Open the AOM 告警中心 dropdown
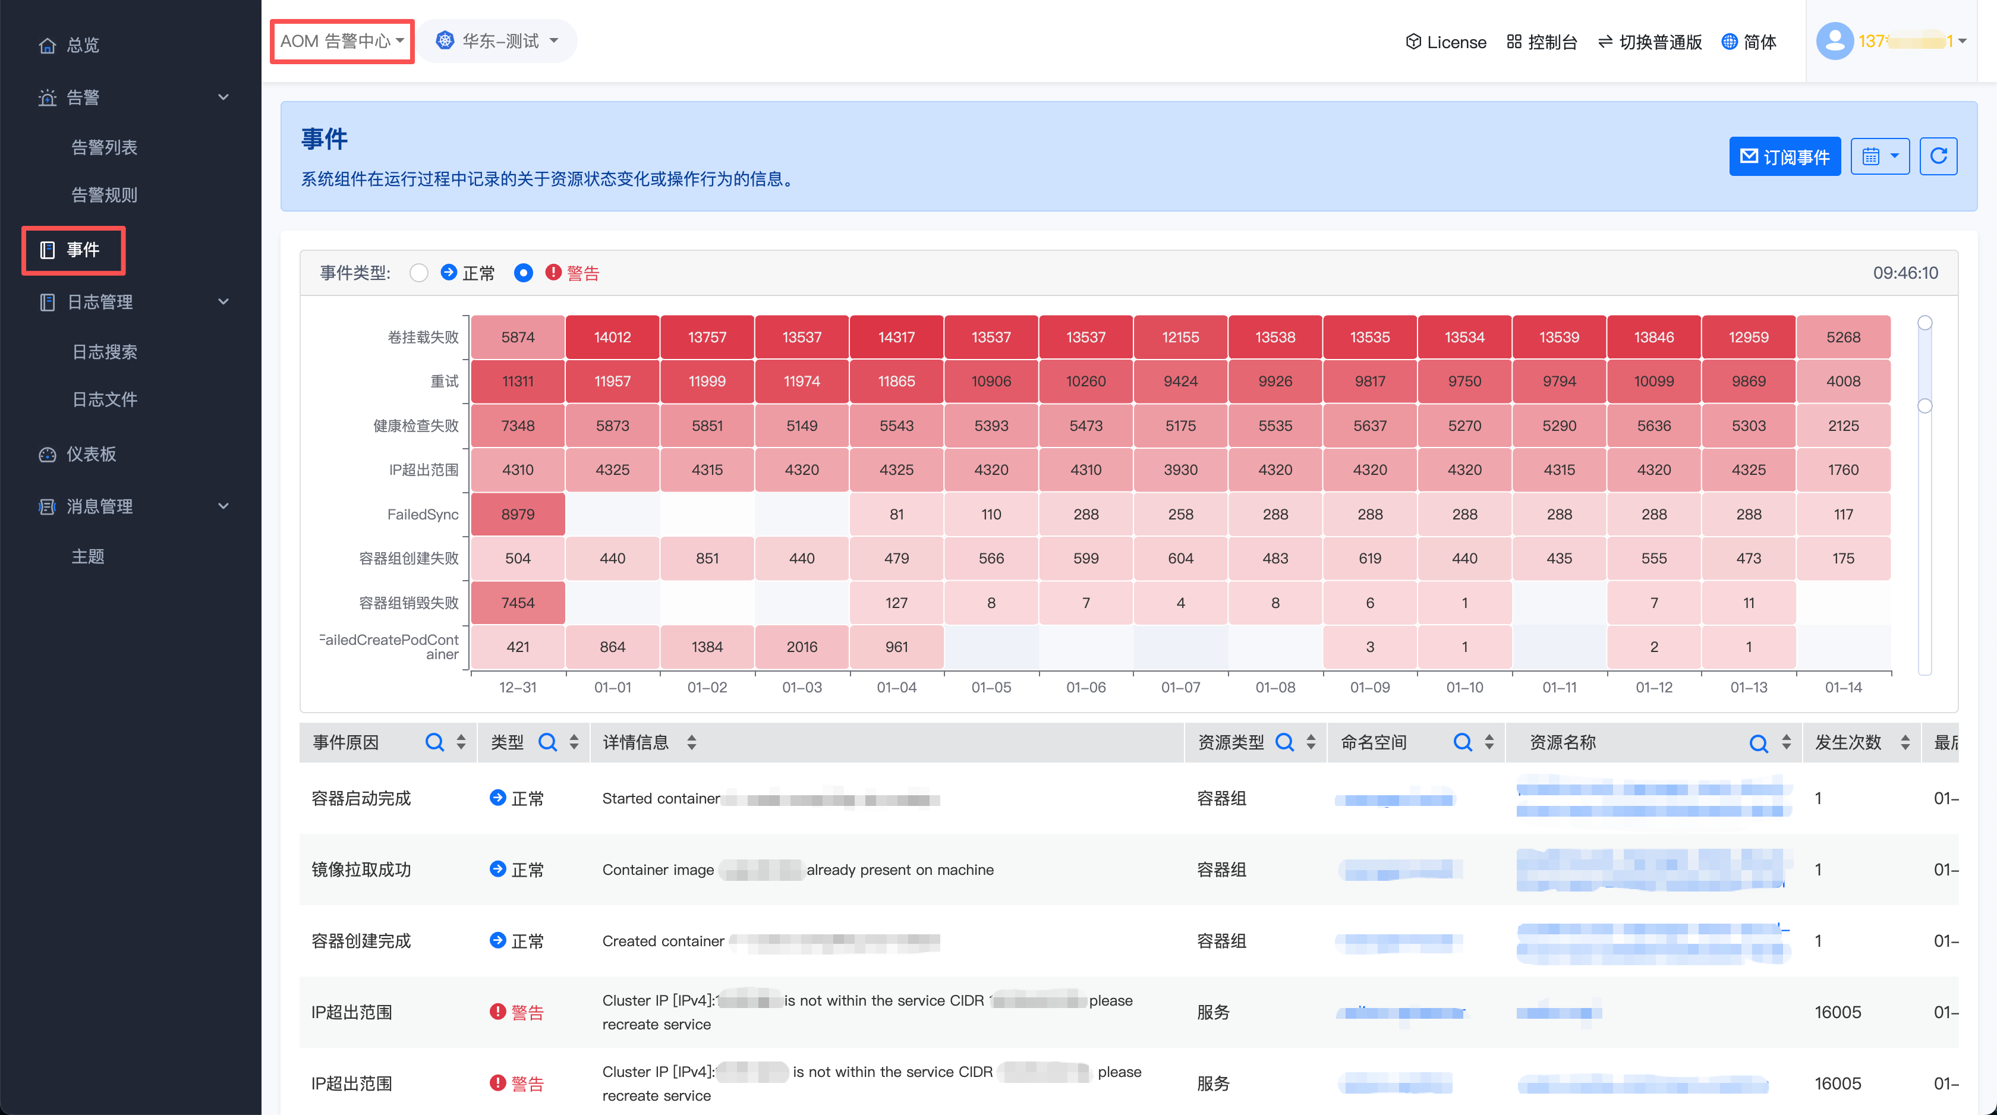 [342, 41]
